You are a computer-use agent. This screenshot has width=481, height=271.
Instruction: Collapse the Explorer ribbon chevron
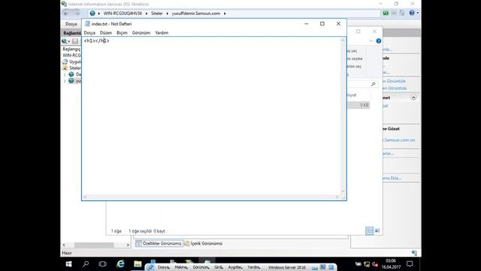(371, 41)
